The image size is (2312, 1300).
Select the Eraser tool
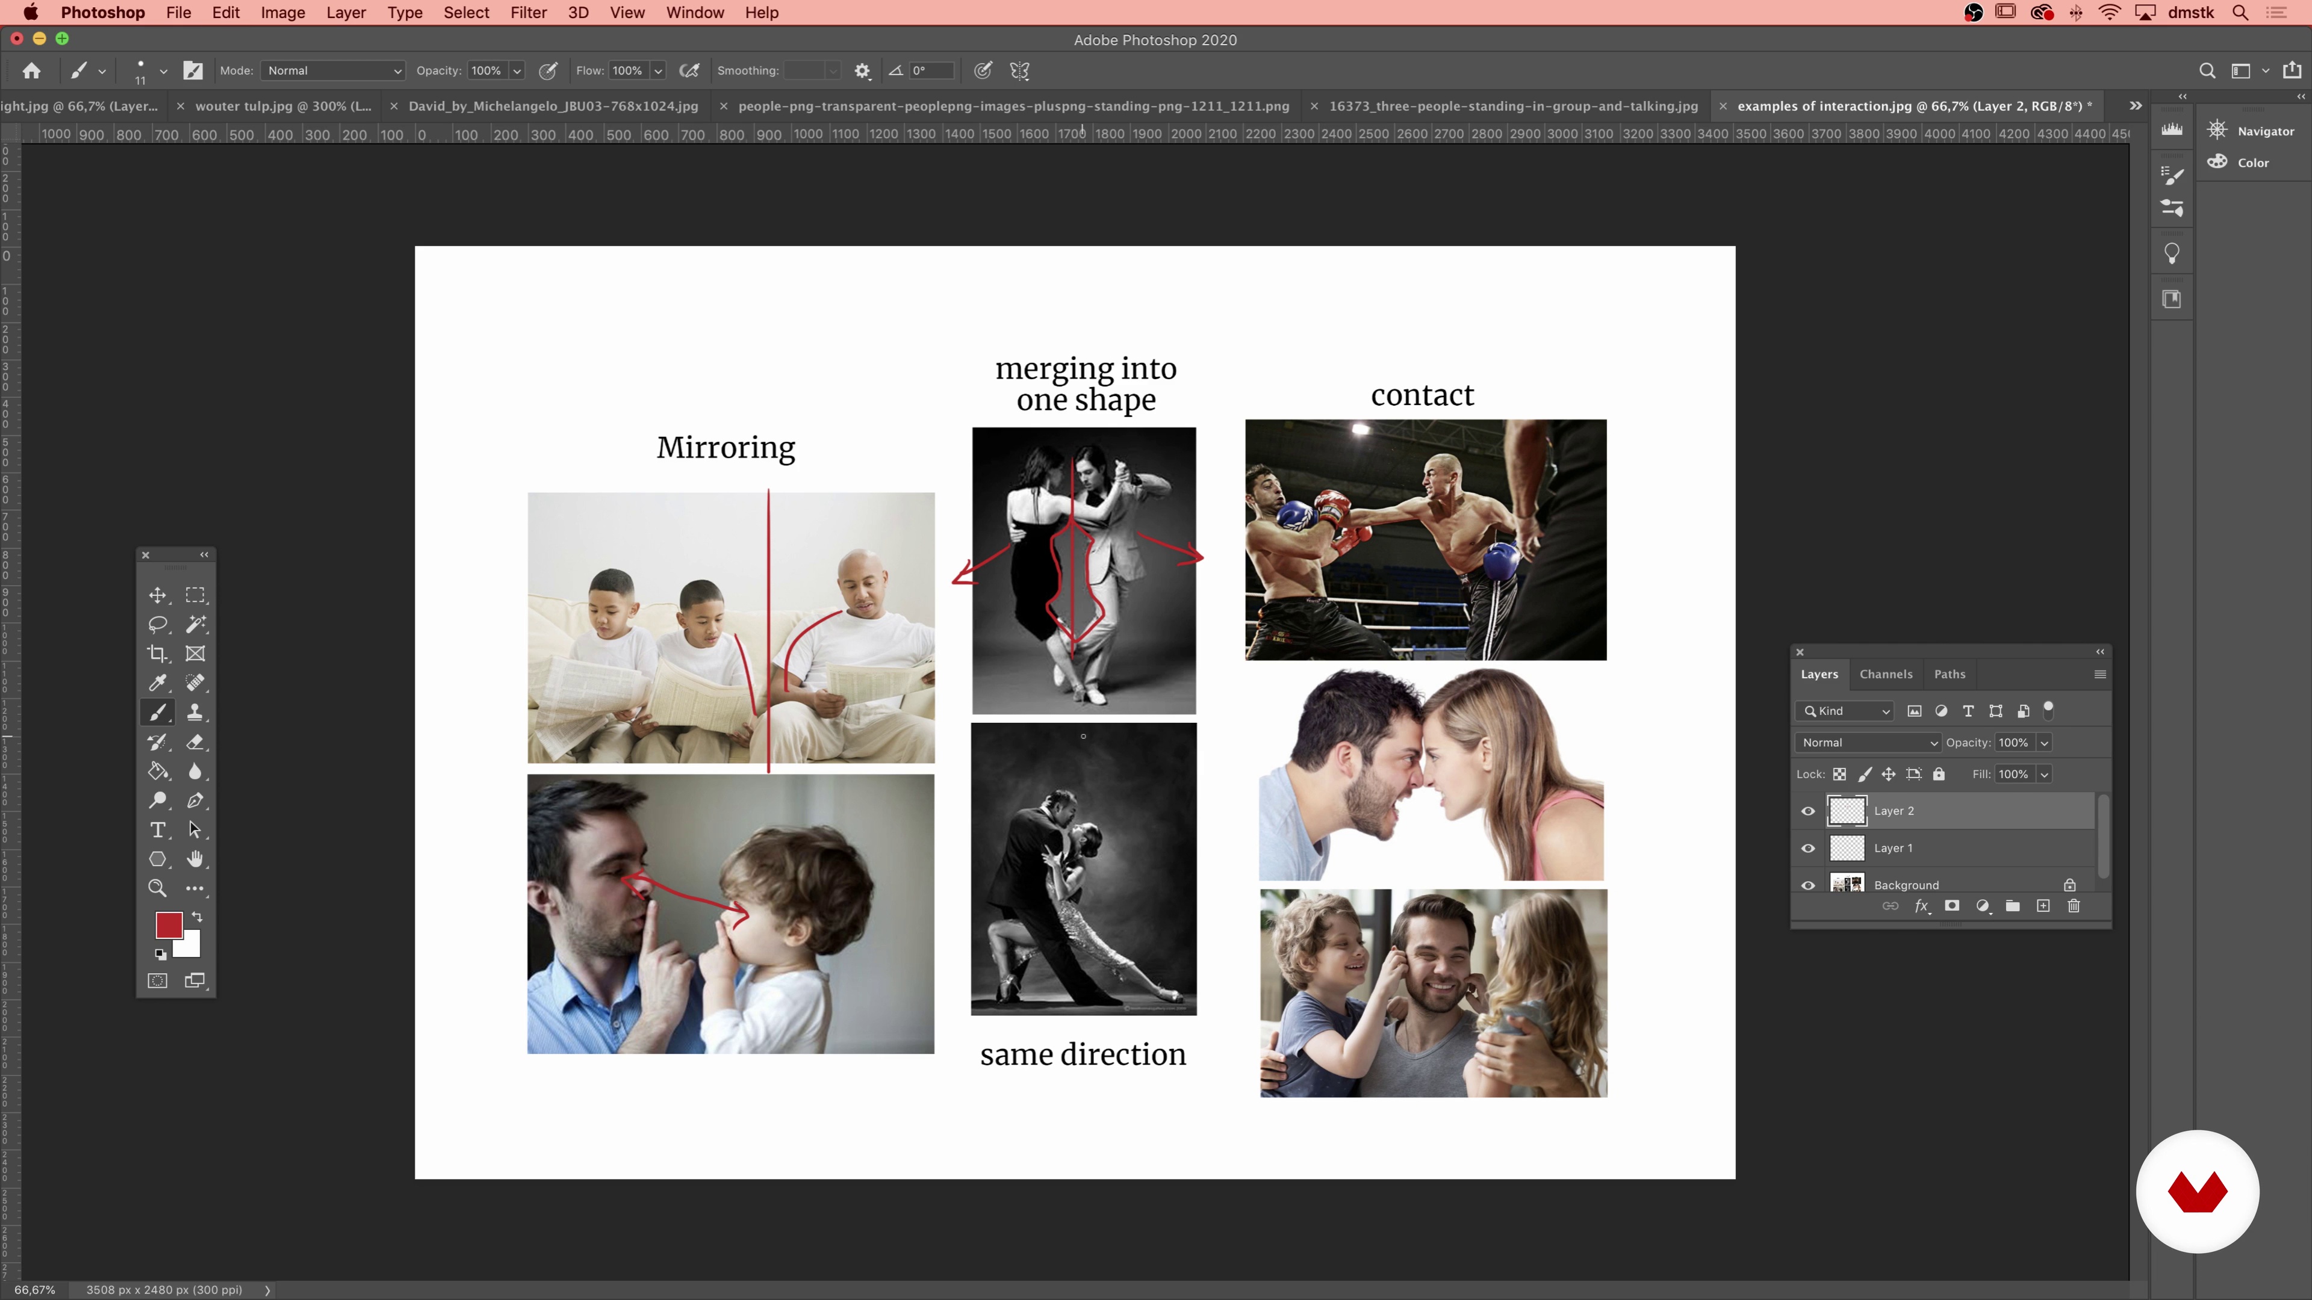click(194, 742)
